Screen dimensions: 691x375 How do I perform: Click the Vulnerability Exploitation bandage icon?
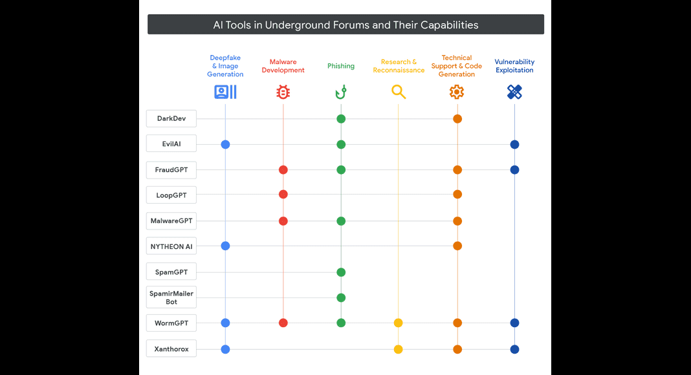[x=514, y=92]
